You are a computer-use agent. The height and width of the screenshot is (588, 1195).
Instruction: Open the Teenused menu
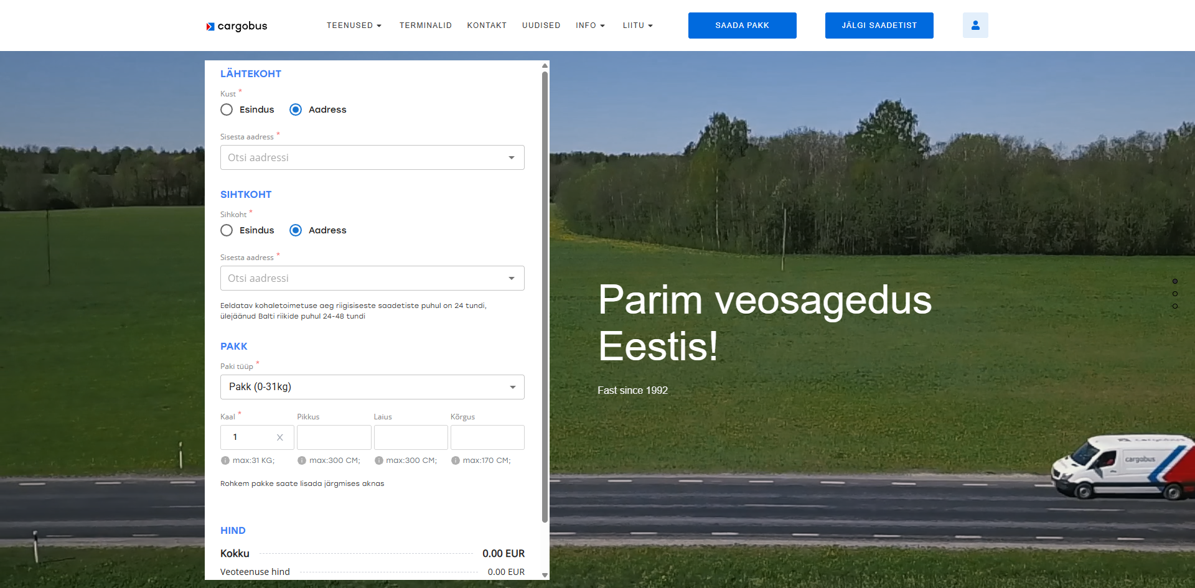(x=354, y=26)
